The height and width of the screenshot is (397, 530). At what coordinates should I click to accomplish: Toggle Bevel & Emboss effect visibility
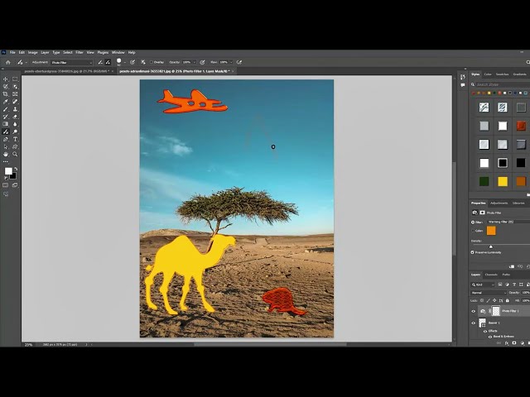(490, 337)
